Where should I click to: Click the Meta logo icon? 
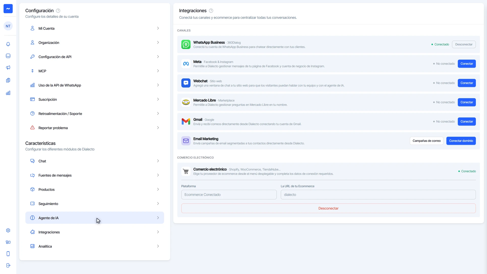click(x=186, y=64)
